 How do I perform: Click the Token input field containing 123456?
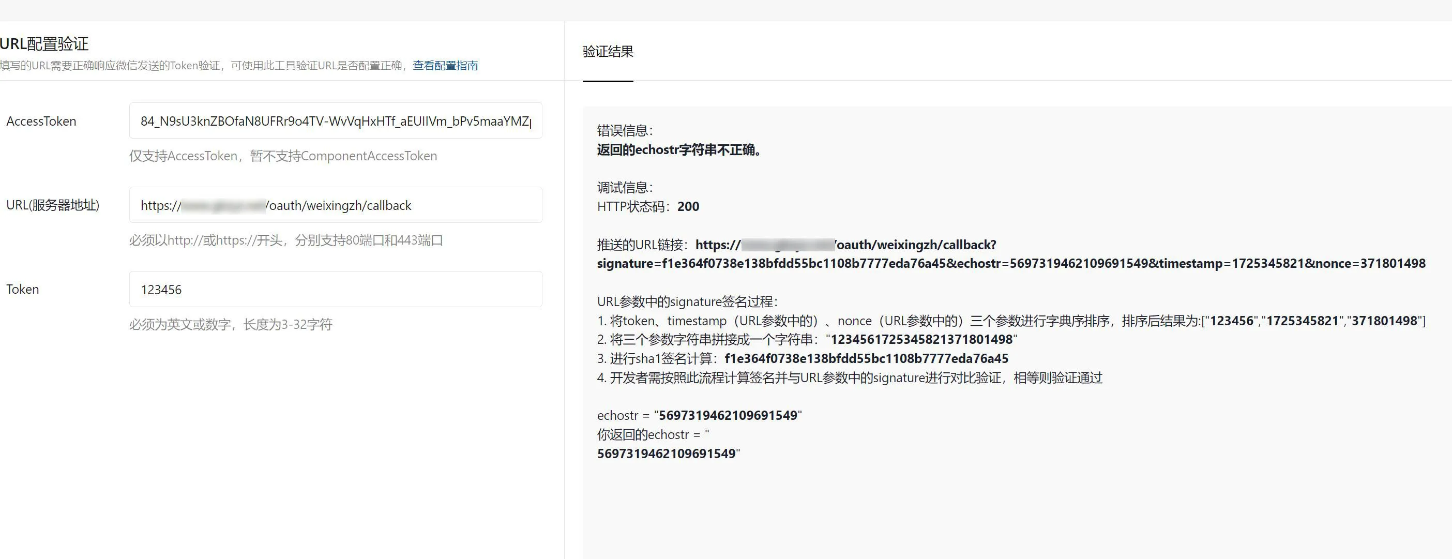[x=336, y=289]
